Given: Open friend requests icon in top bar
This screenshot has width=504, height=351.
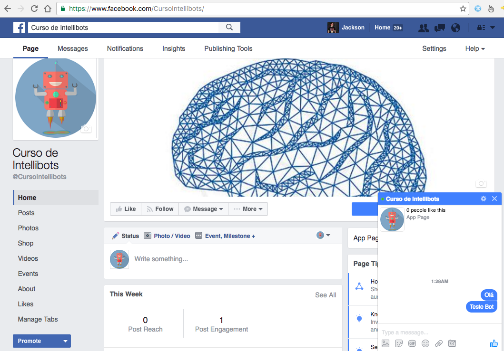Looking at the screenshot, I should (423, 28).
